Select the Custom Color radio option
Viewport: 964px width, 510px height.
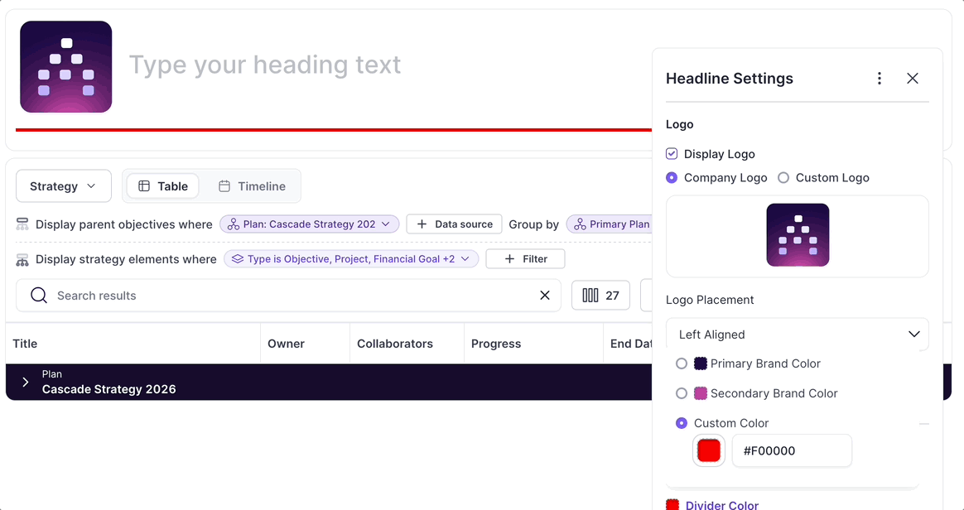tap(682, 423)
